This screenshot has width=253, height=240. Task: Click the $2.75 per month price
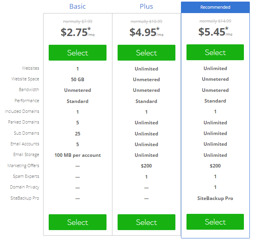(x=76, y=32)
